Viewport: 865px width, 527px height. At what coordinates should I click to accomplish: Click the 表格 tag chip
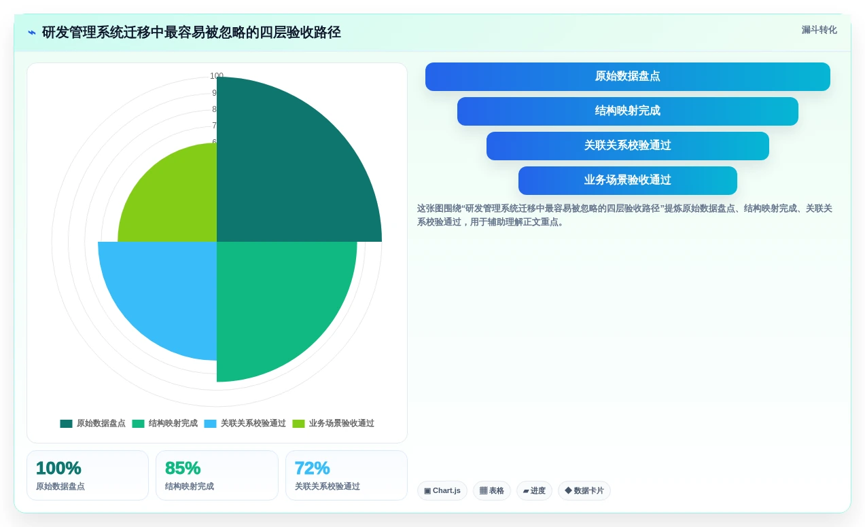click(x=492, y=491)
